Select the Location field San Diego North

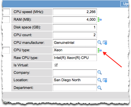(x=75, y=80)
